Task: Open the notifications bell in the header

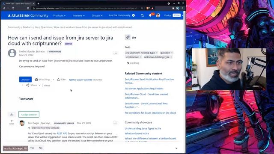Action: point(150,15)
